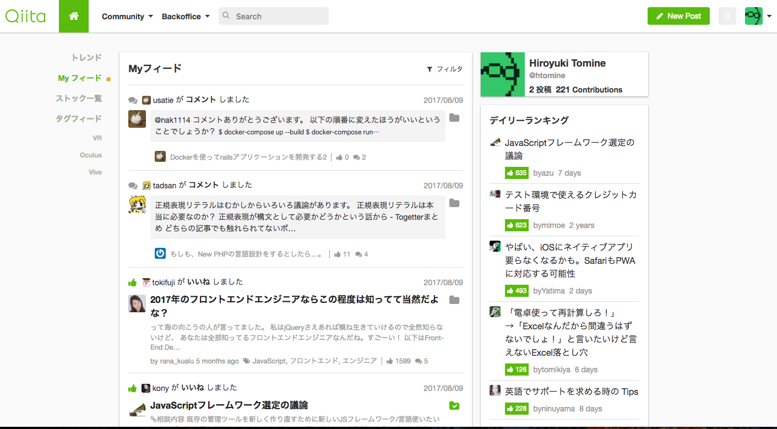The height and width of the screenshot is (429, 777).
Task: Click username tokifuji in the feed
Action: point(164,282)
